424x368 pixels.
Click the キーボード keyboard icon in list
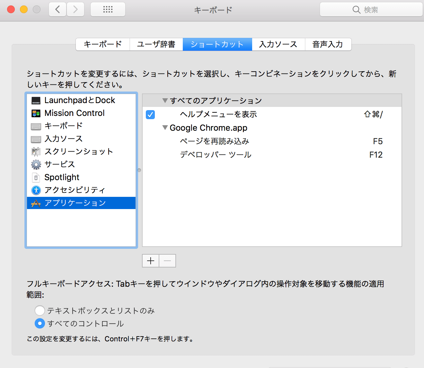(x=36, y=126)
